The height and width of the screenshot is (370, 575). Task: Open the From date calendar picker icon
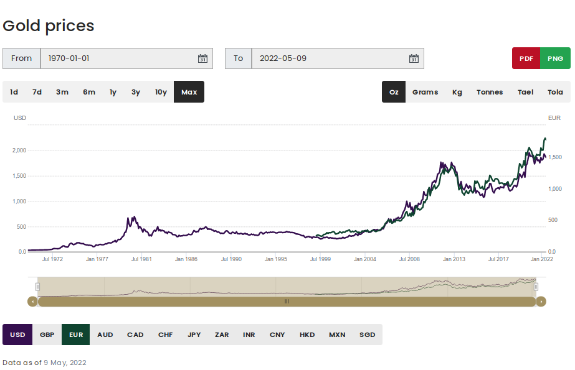click(x=202, y=58)
